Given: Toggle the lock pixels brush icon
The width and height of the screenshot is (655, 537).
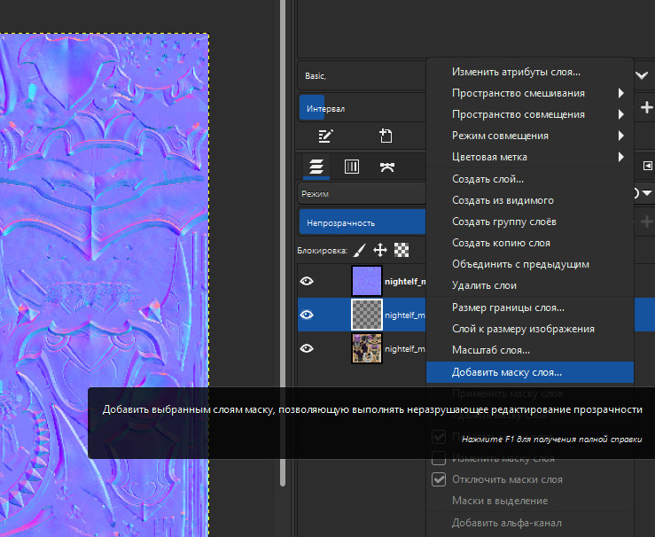Looking at the screenshot, I should (360, 250).
